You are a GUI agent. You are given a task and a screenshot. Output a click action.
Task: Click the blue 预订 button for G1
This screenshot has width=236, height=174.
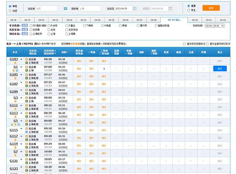tap(219, 68)
